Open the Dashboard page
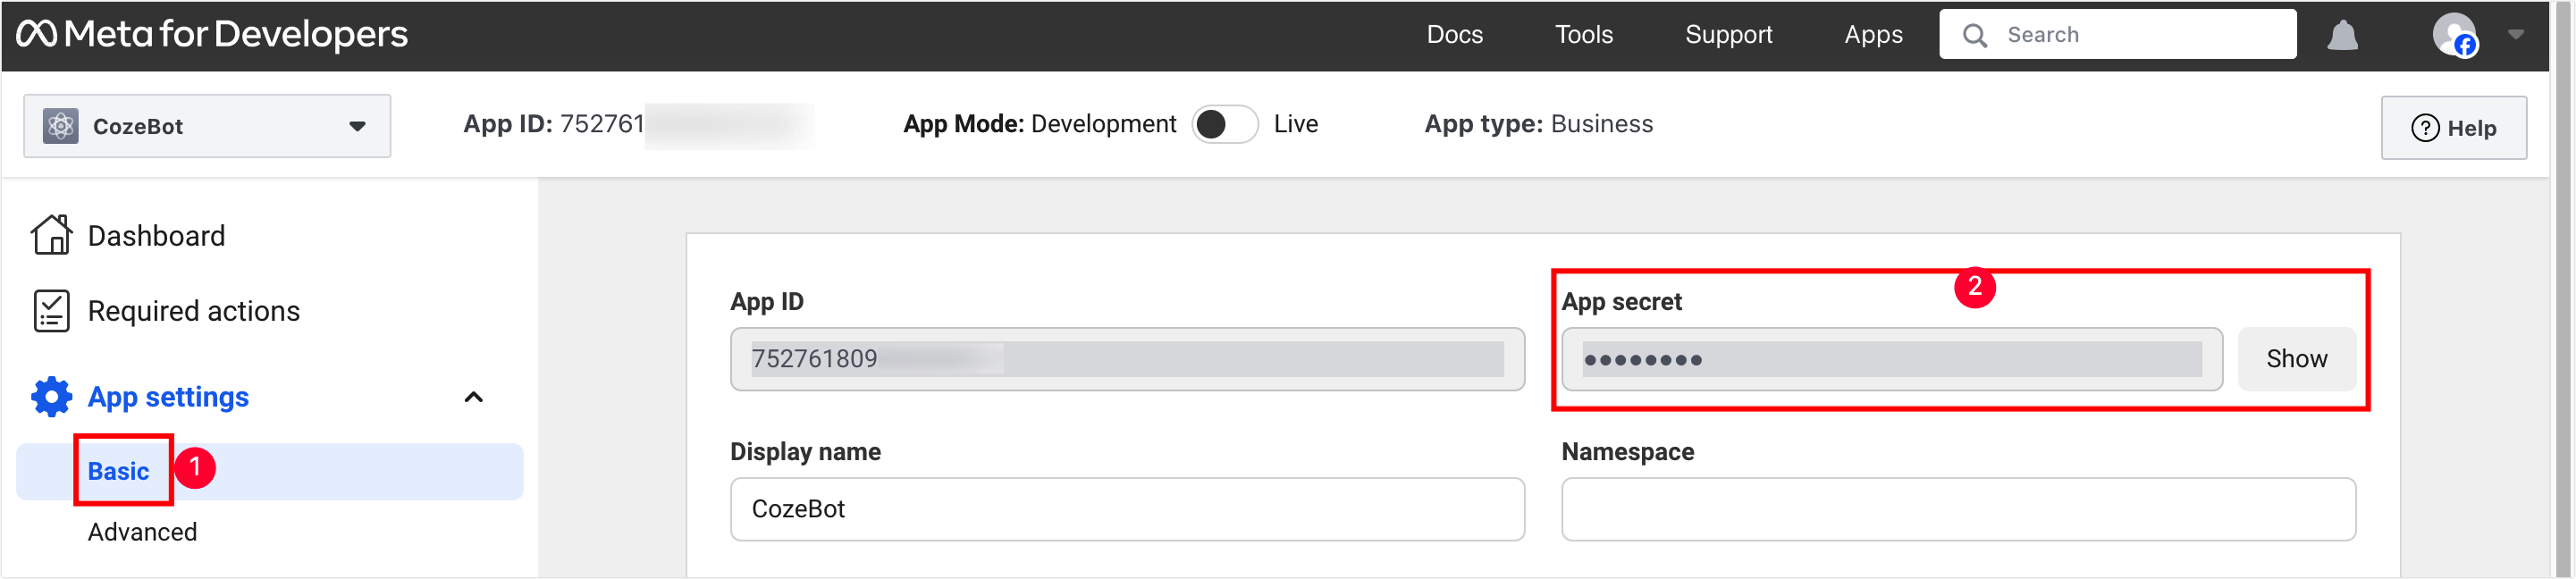This screenshot has width=2576, height=579. pos(156,236)
